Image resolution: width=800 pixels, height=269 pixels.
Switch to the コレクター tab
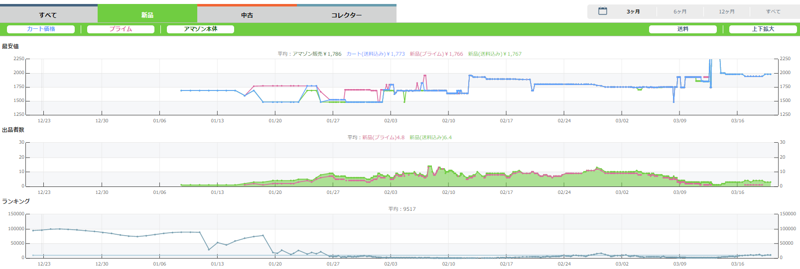pos(347,15)
